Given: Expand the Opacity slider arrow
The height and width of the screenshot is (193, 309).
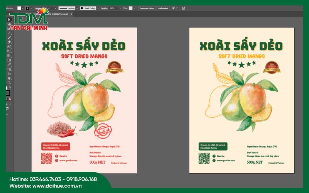Looking at the screenshot, I should pos(120,8).
